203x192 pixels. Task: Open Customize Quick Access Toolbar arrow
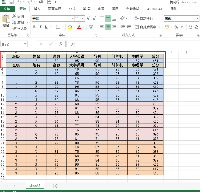(55, 2)
